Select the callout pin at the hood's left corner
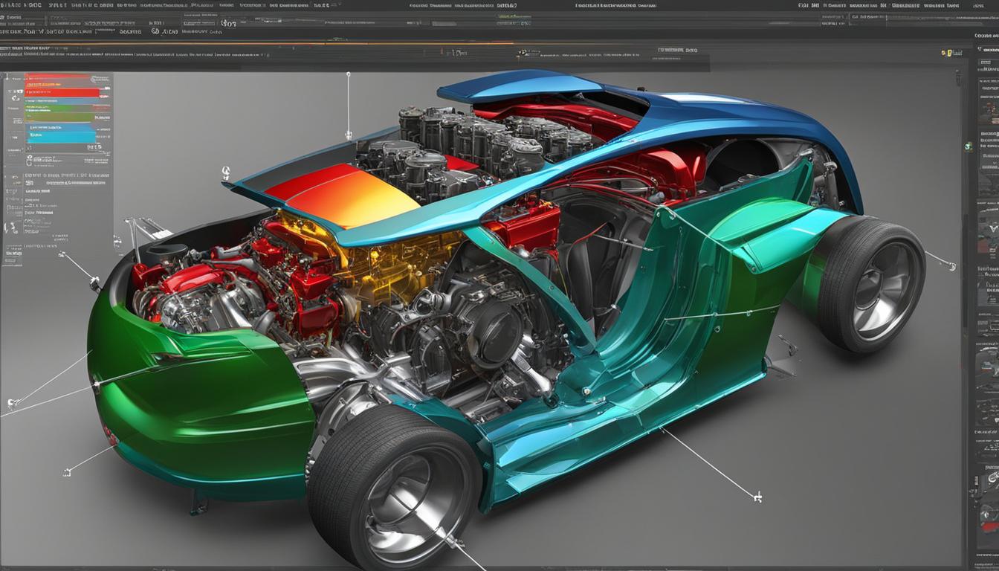 pyautogui.click(x=224, y=172)
